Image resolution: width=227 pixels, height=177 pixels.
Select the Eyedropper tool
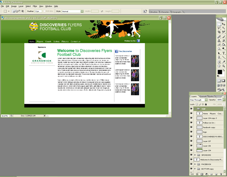click(223, 62)
